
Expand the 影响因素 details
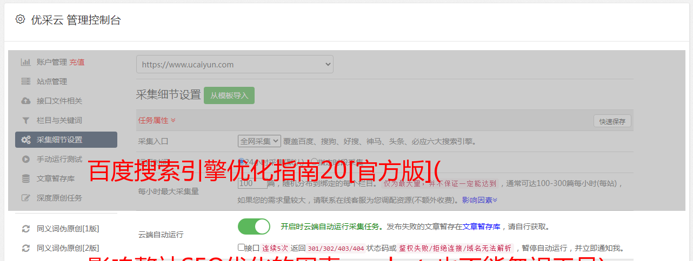[479, 200]
